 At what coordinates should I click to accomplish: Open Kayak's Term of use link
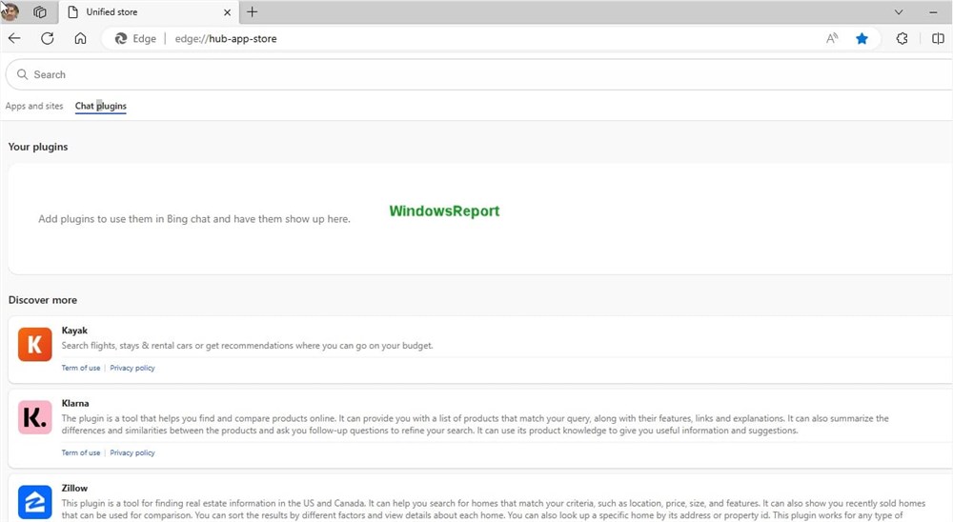pos(81,368)
